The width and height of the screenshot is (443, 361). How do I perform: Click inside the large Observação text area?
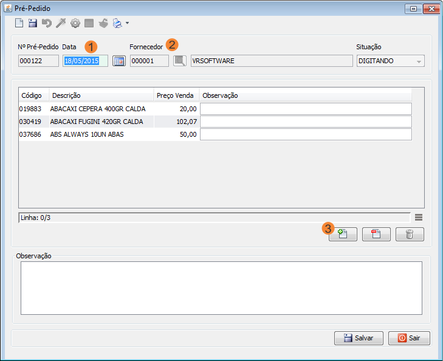[221, 288]
